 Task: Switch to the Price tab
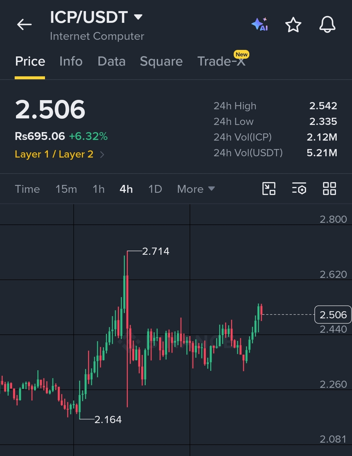coord(30,61)
